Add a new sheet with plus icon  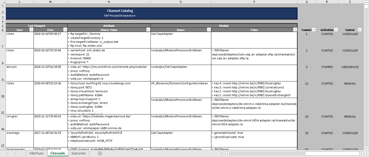pyautogui.click(x=100, y=153)
